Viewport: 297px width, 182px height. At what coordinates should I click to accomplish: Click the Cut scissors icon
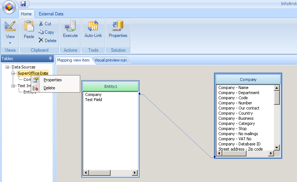tap(41, 24)
